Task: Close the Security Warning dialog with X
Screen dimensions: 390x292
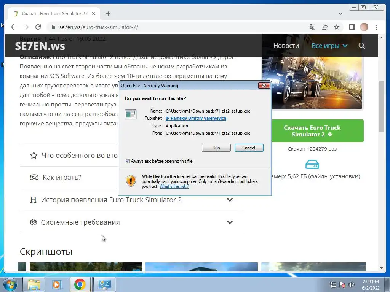Action: tap(264, 86)
